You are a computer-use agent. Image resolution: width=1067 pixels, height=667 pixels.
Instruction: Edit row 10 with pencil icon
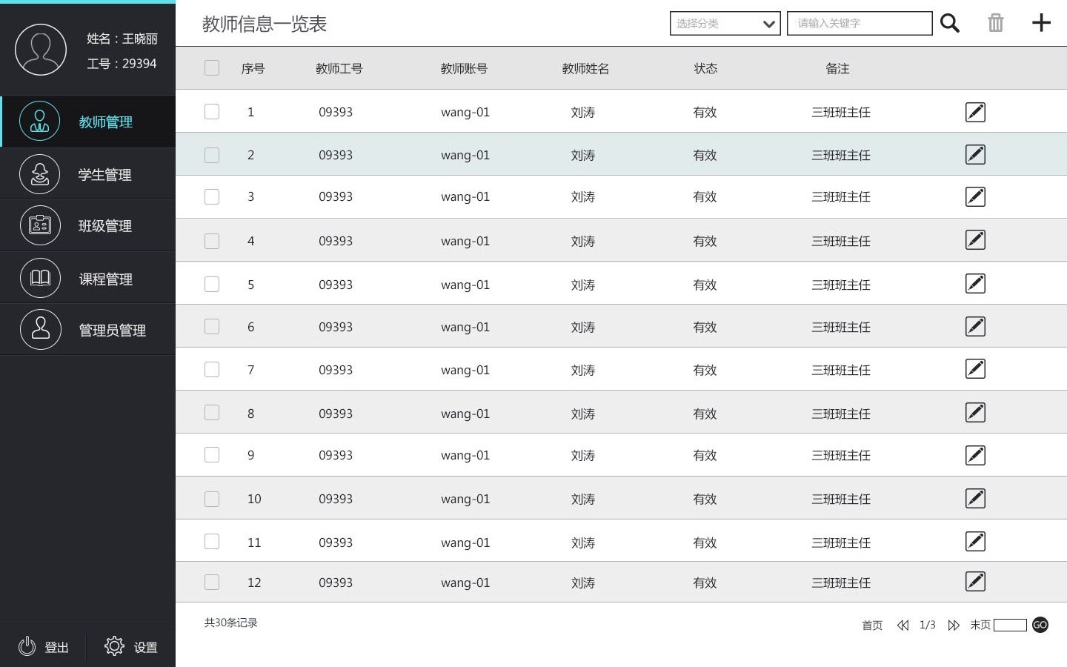pyautogui.click(x=975, y=499)
